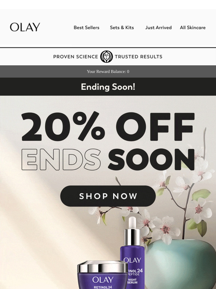Click the SHOP NOW button
The height and width of the screenshot is (289, 216).
108,196
